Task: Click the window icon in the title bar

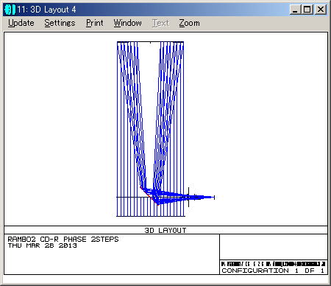Action: (10, 10)
